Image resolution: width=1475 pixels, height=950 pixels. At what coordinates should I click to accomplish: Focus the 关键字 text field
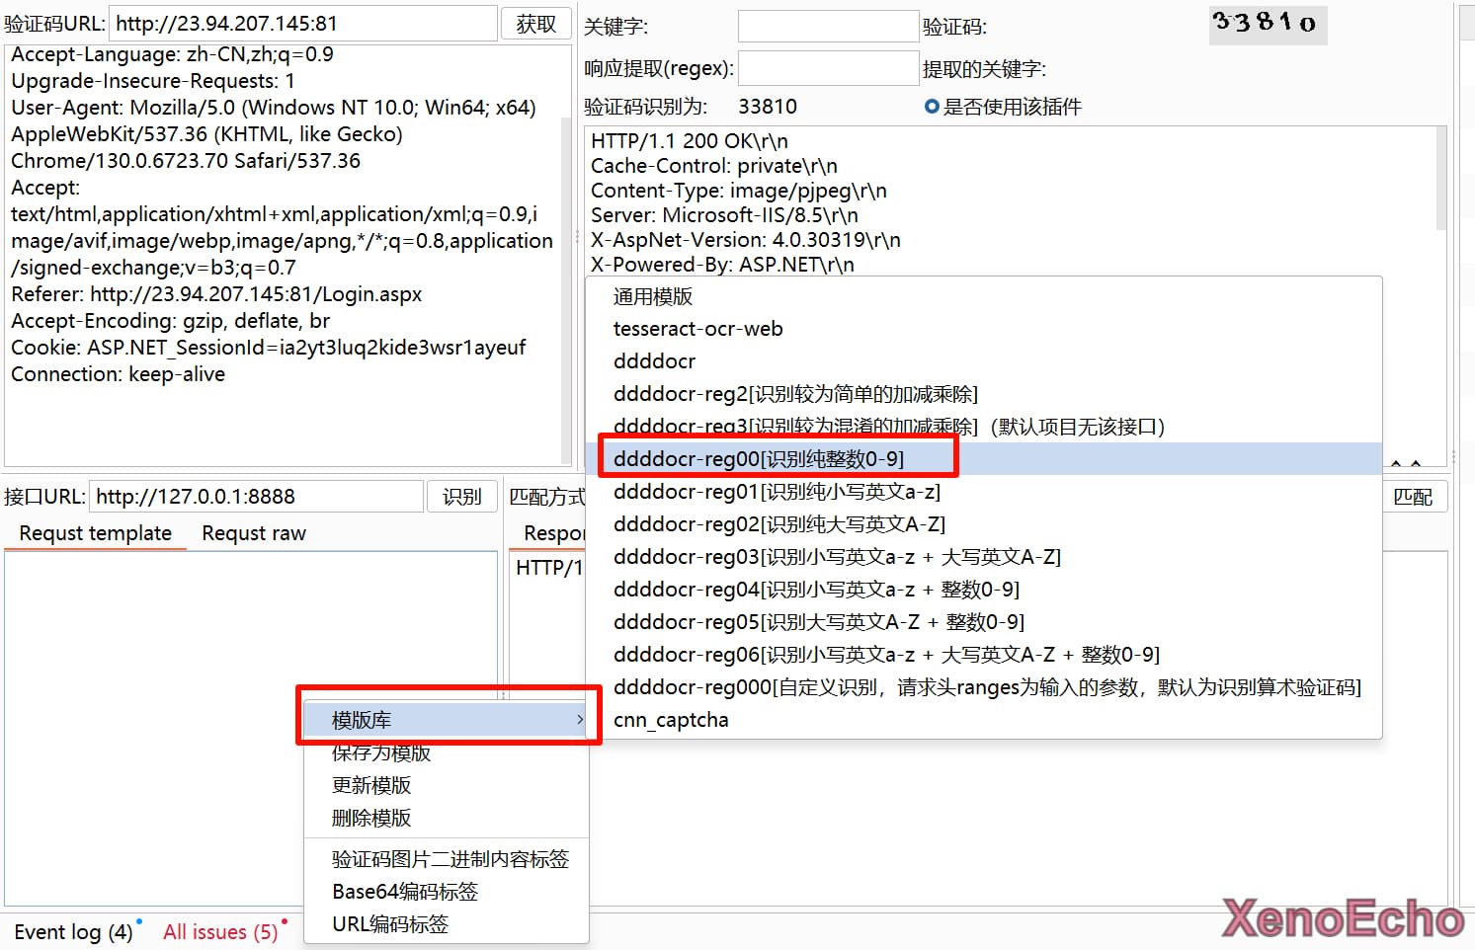pyautogui.click(x=828, y=27)
